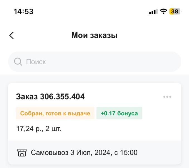This screenshot has height=168, width=189.
Task: Tap the magnifying glass search icon
Action: pos(18,62)
